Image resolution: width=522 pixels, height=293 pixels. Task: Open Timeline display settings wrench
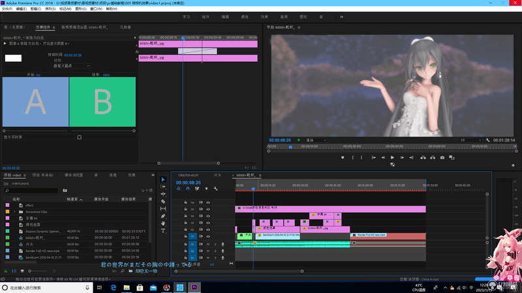216,189
